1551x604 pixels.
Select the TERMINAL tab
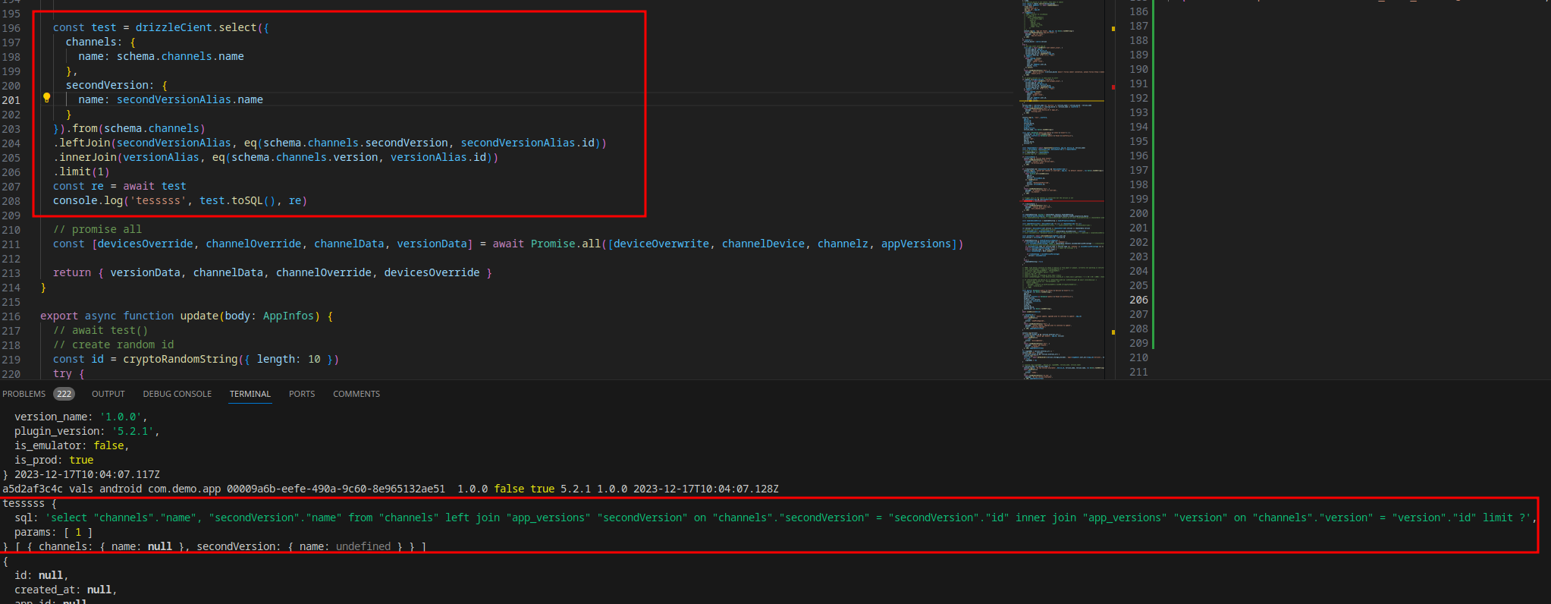point(250,394)
